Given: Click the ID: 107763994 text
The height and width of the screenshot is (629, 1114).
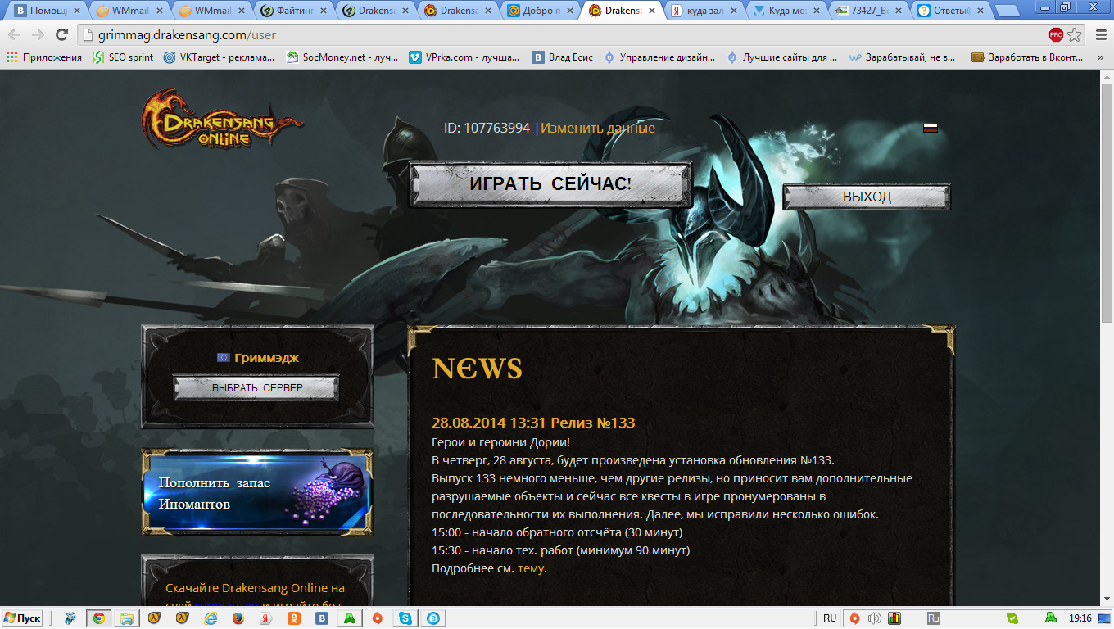Looking at the screenshot, I should [487, 128].
